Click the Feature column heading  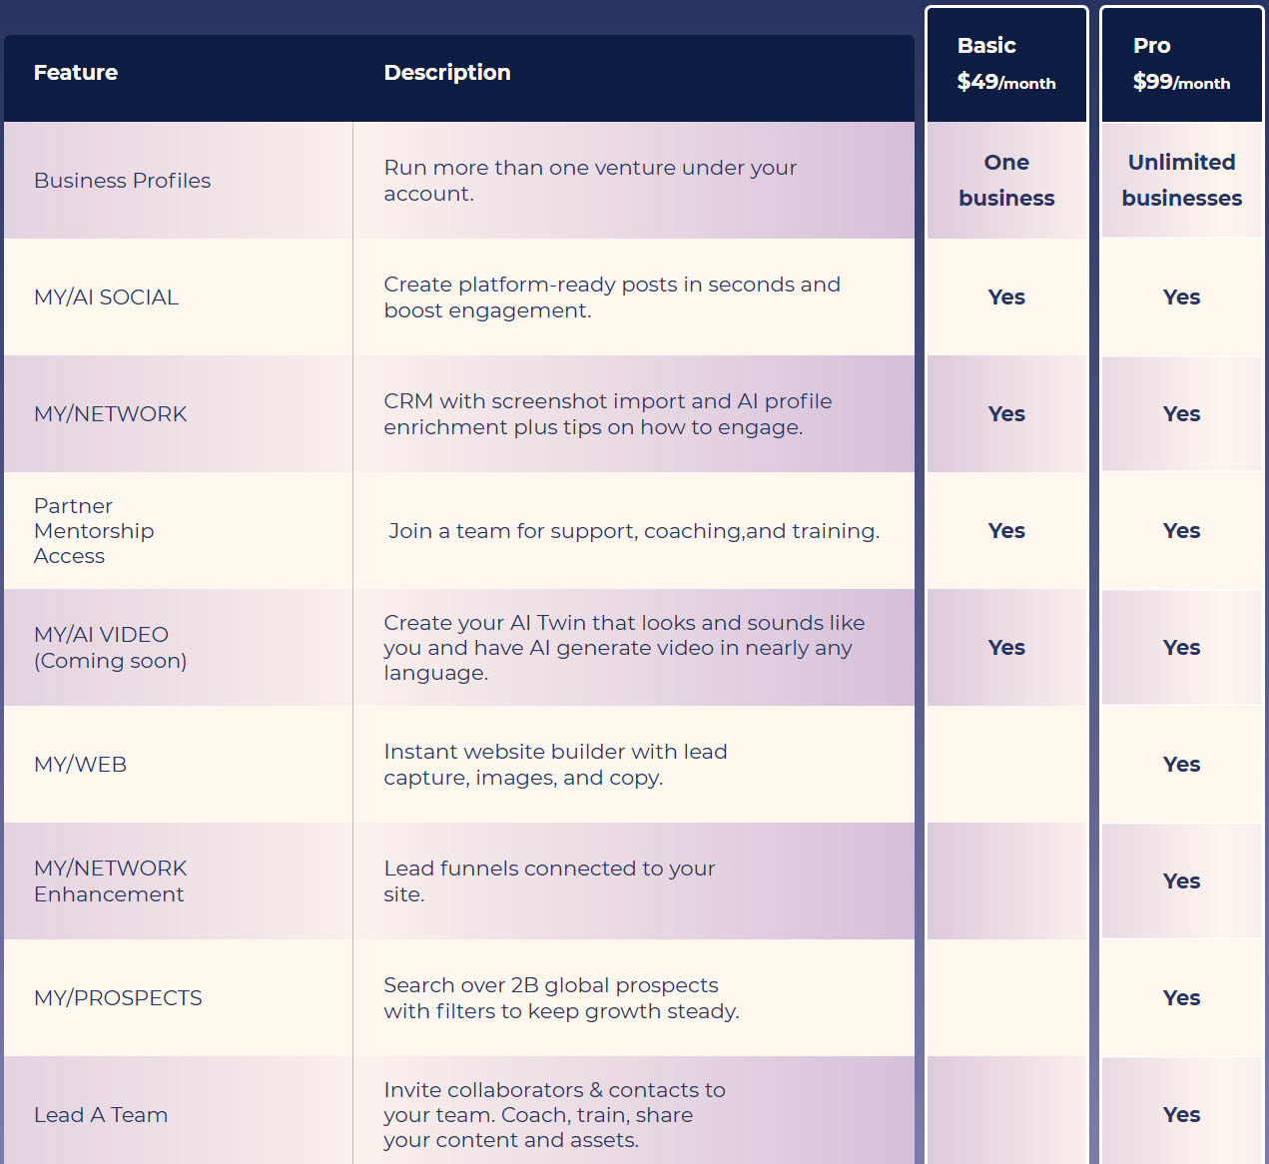click(x=76, y=72)
